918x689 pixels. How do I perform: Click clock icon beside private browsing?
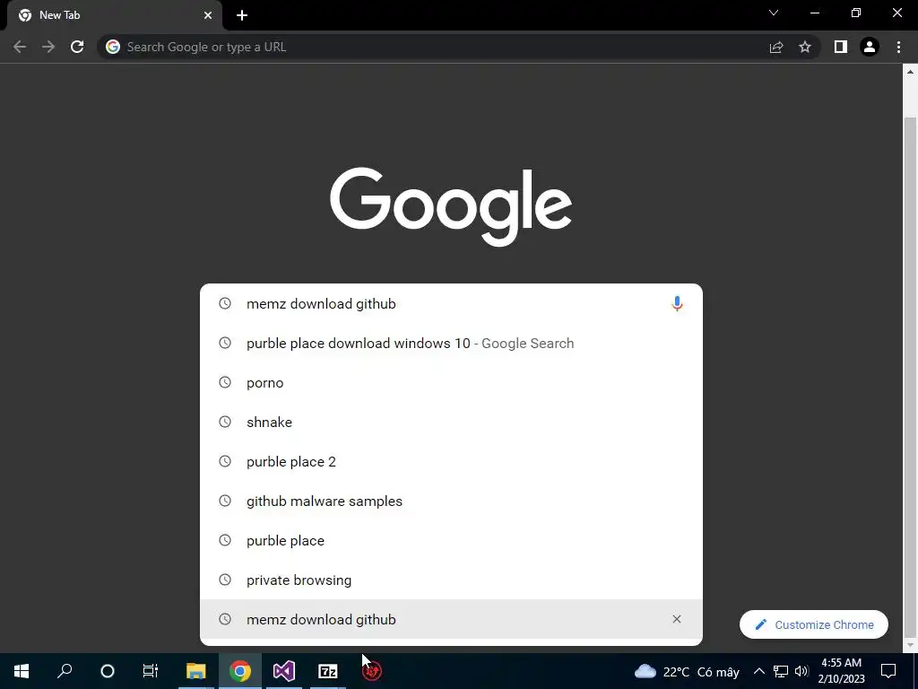pyautogui.click(x=225, y=580)
